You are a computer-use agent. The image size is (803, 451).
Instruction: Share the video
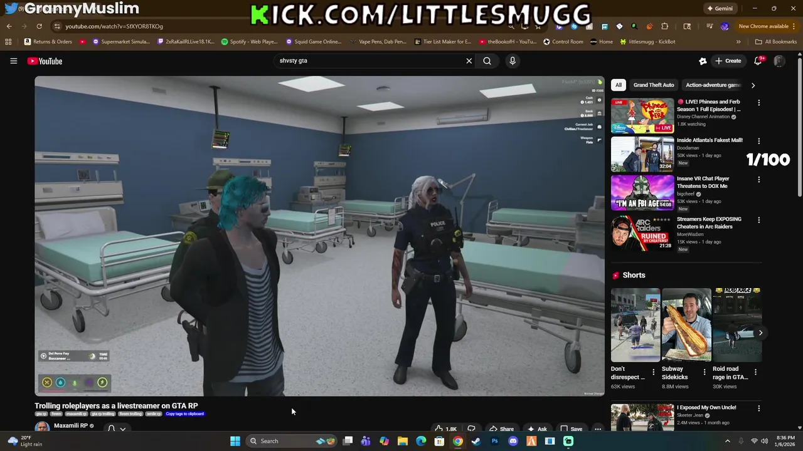click(502, 429)
